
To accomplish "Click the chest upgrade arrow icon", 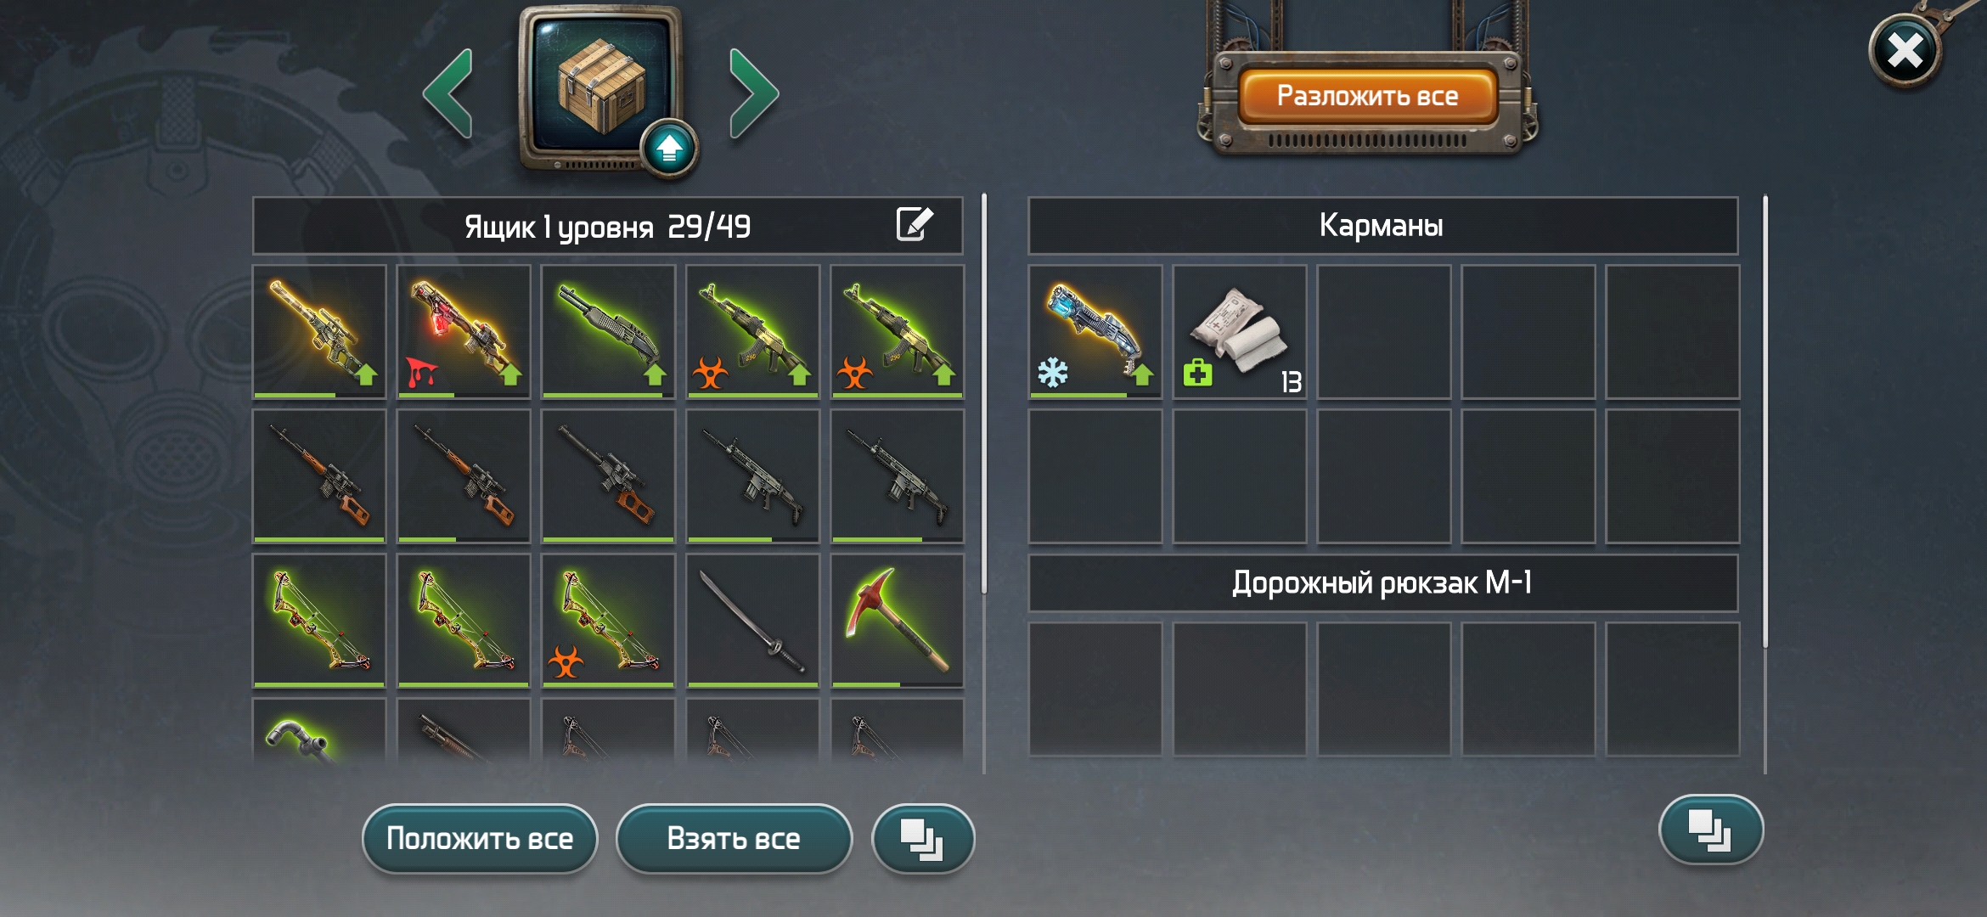I will point(669,149).
